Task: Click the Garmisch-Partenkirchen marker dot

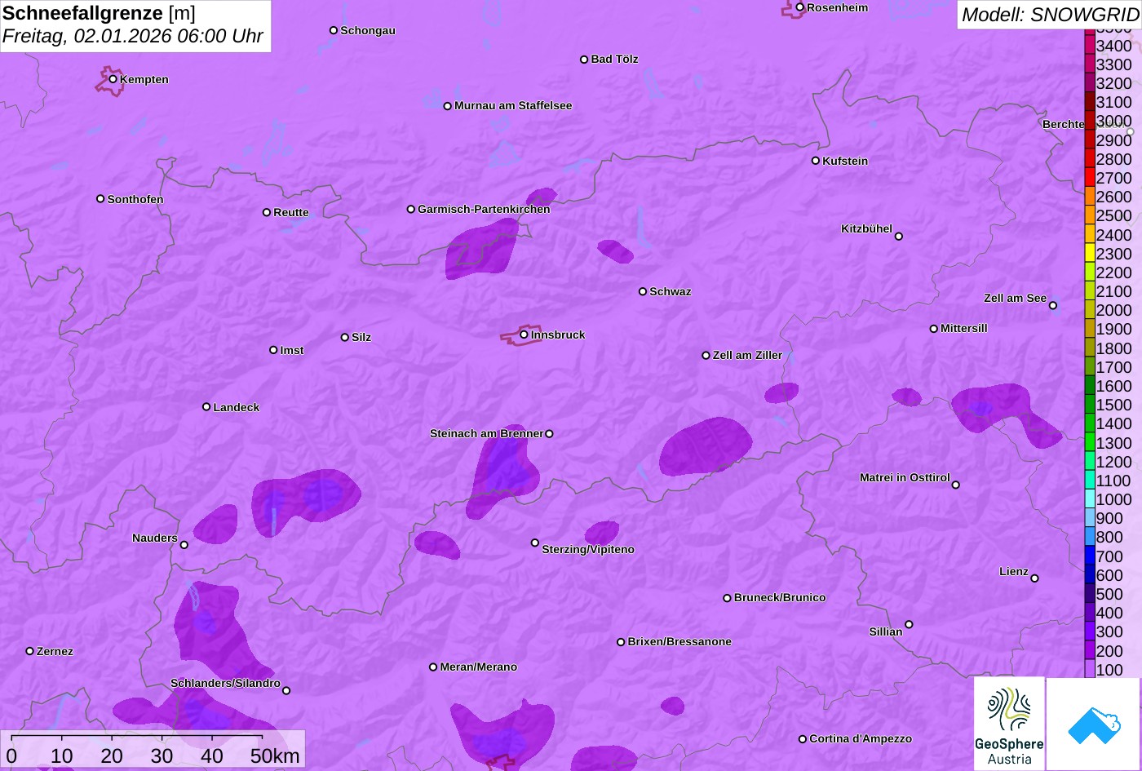Action: point(411,209)
